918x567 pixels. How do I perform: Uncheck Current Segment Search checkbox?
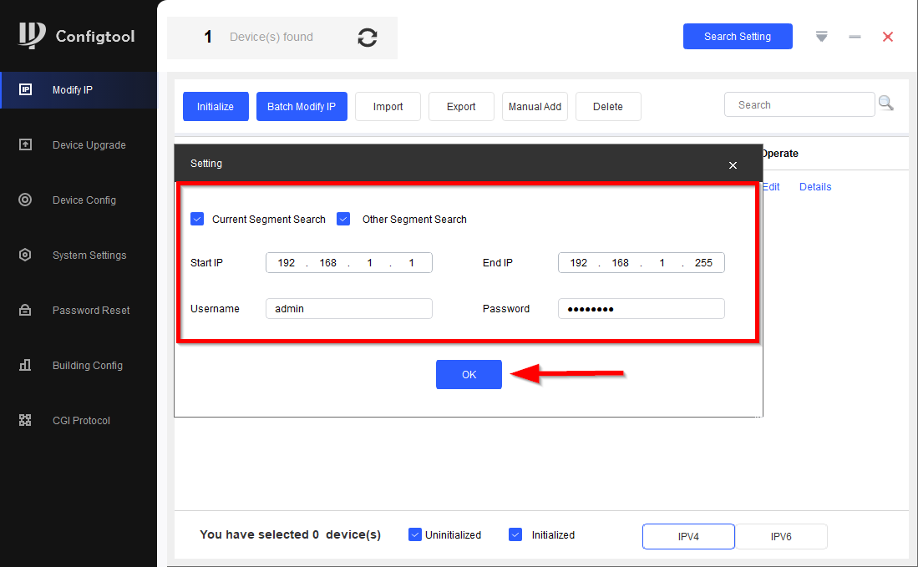point(197,220)
